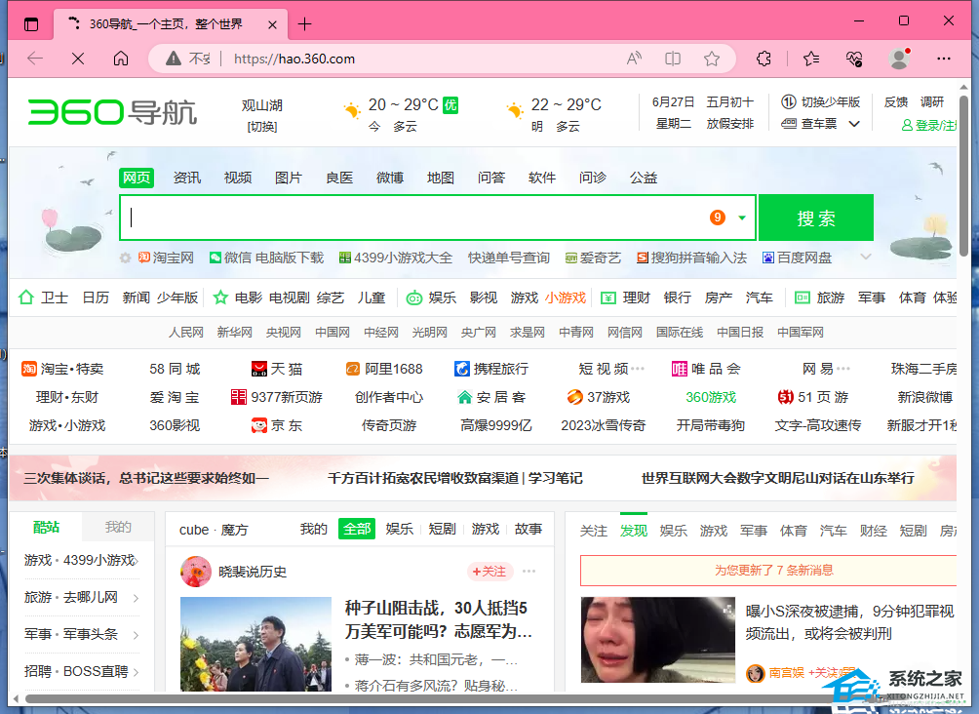979x714 pixels.
Task: Expand the 查车票 dropdown chevron
Action: 854,124
